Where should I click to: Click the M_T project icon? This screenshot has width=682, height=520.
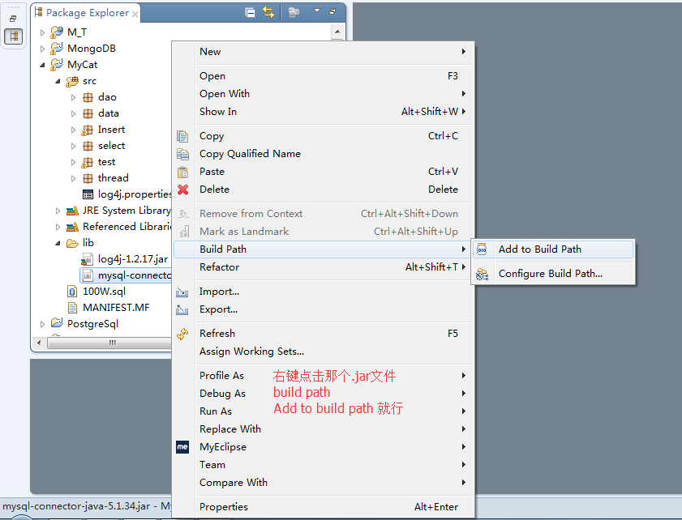click(57, 32)
